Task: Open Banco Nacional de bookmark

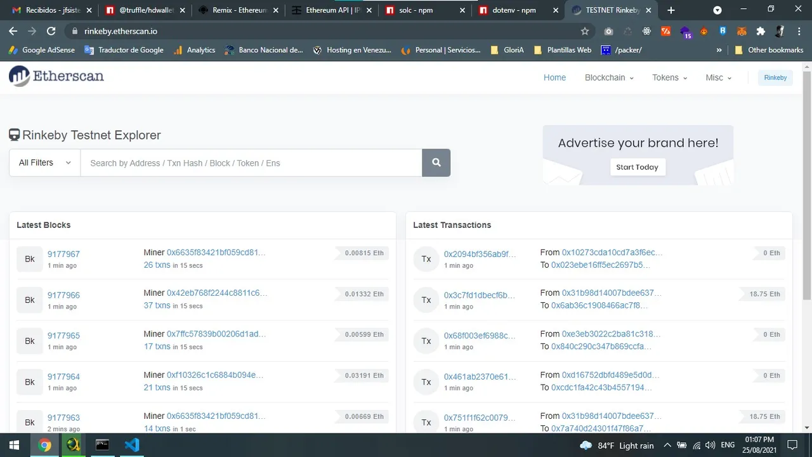Action: (x=264, y=50)
